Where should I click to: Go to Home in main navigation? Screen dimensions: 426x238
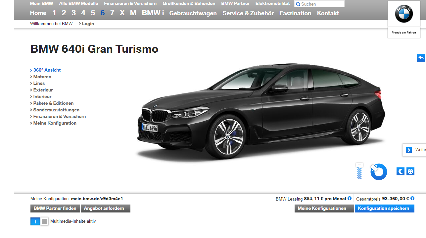[38, 13]
